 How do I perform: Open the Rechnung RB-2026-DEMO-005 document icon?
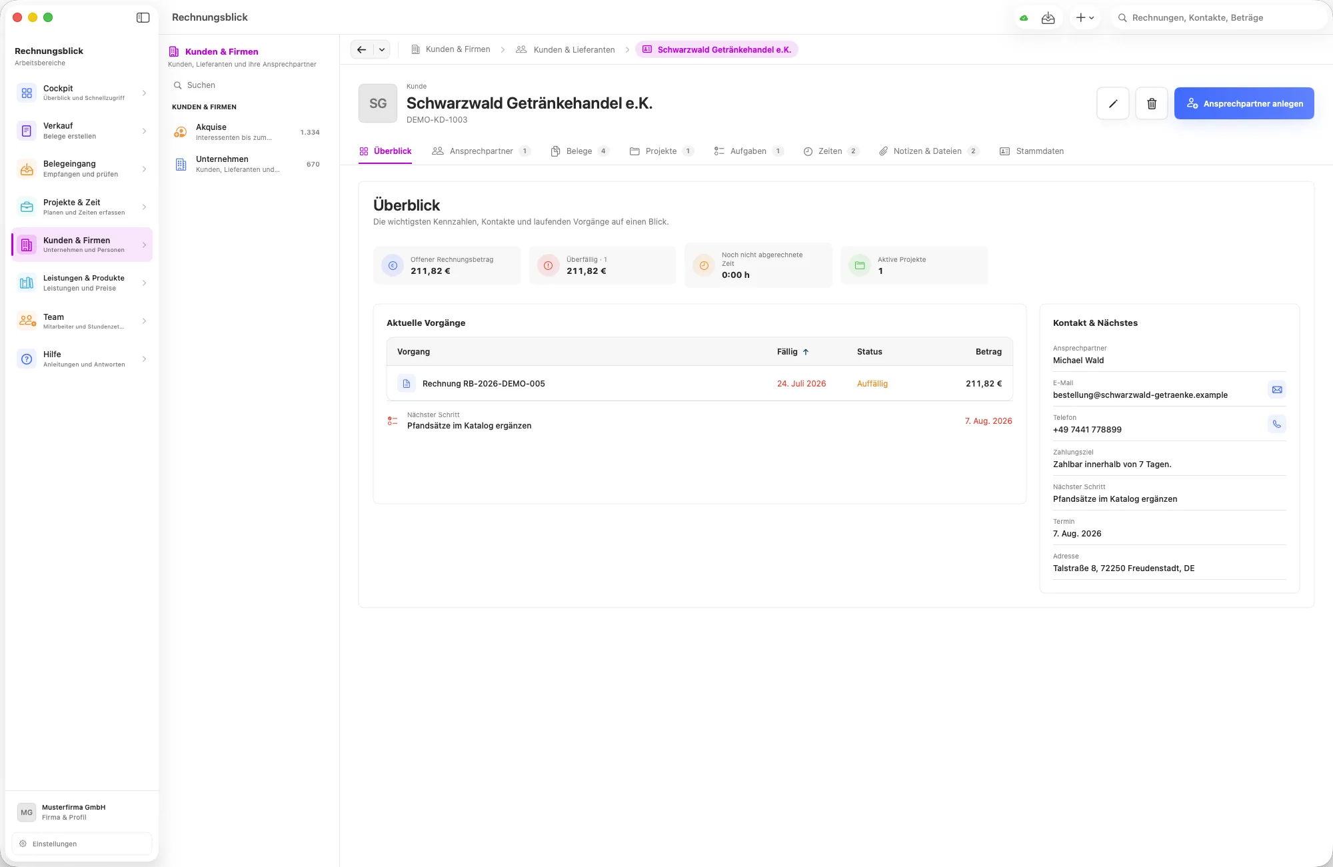[x=406, y=383]
